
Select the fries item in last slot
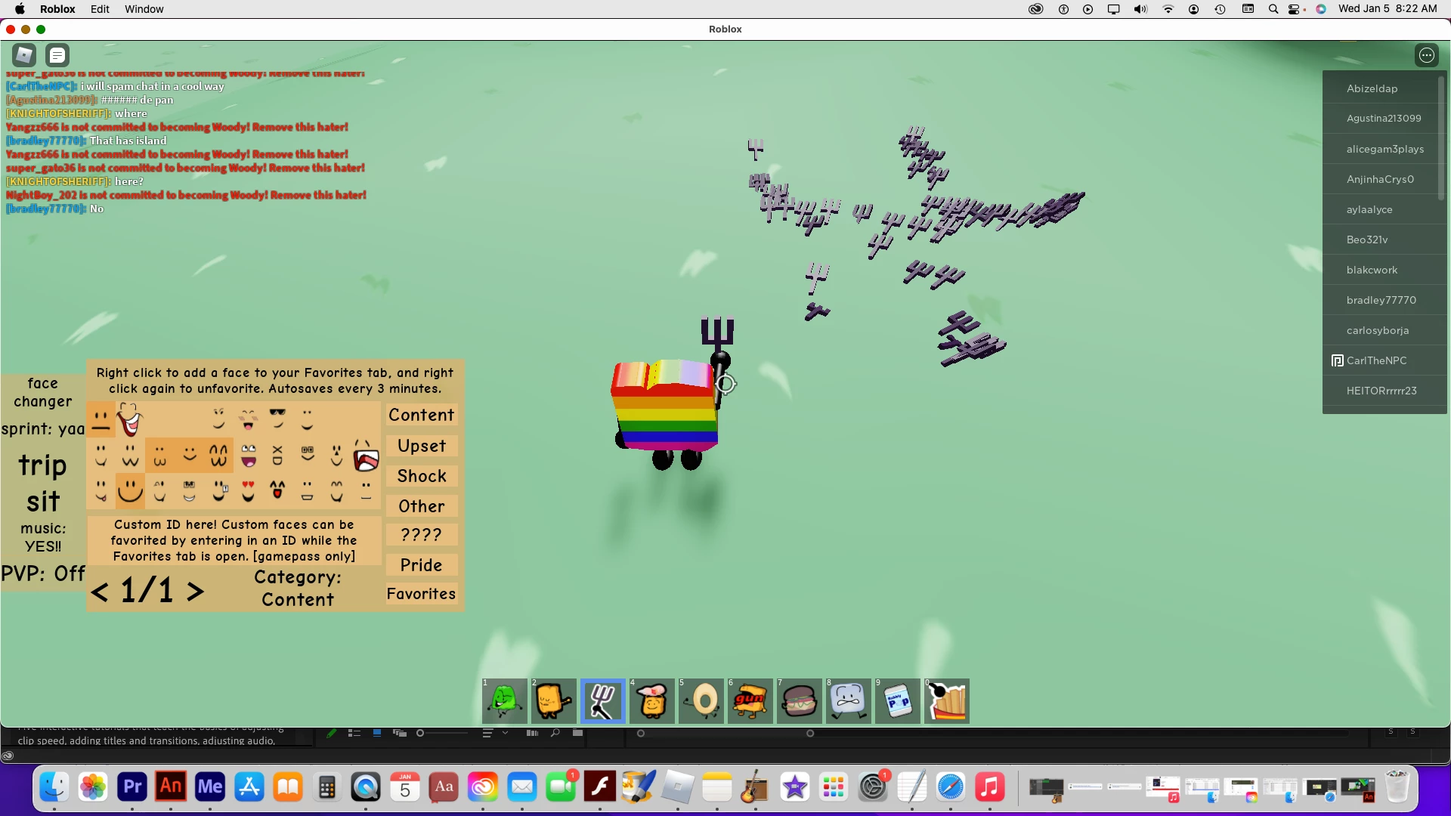947,701
